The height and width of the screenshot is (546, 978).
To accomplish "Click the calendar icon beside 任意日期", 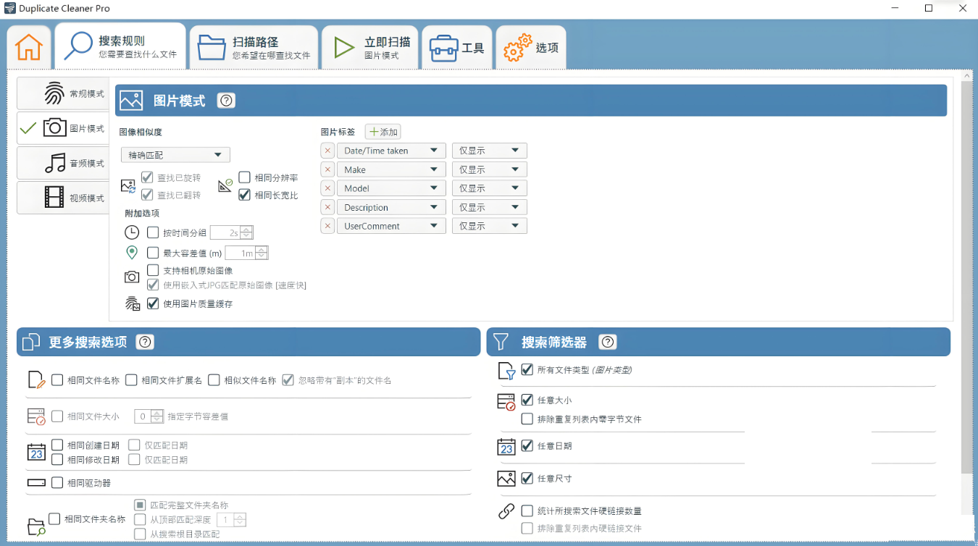I will pyautogui.click(x=506, y=447).
